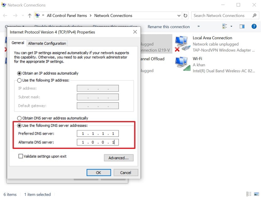Switch to details view in the status bar
Image resolution: width=261 pixels, height=197 pixels.
pyautogui.click(x=249, y=194)
